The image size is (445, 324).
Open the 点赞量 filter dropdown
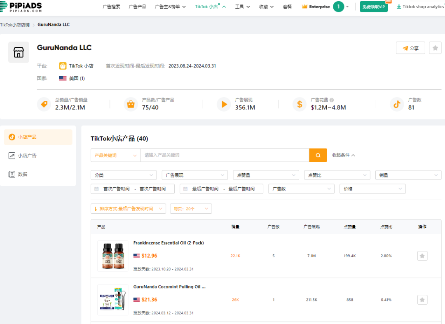266,175
